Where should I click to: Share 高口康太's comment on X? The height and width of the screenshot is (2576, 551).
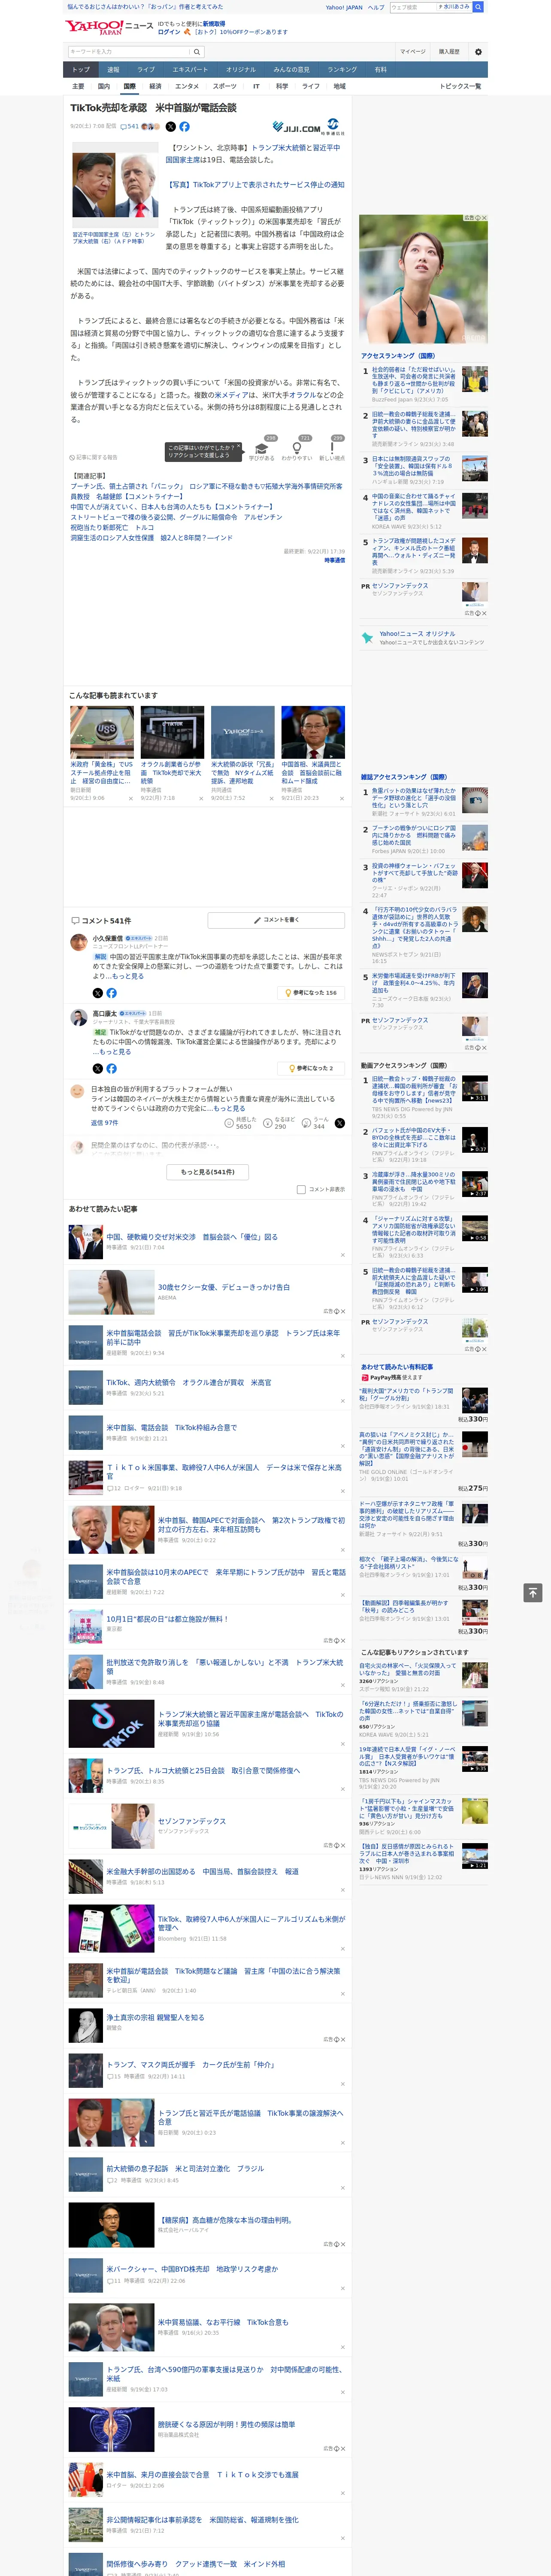[x=97, y=1068]
